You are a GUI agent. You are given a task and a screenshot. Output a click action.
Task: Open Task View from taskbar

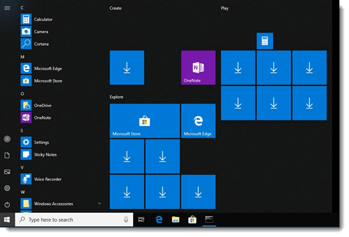pyautogui.click(x=142, y=220)
